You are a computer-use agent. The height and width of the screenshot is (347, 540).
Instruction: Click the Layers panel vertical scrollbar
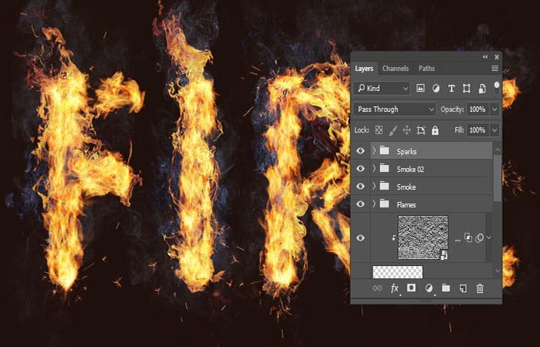498,178
